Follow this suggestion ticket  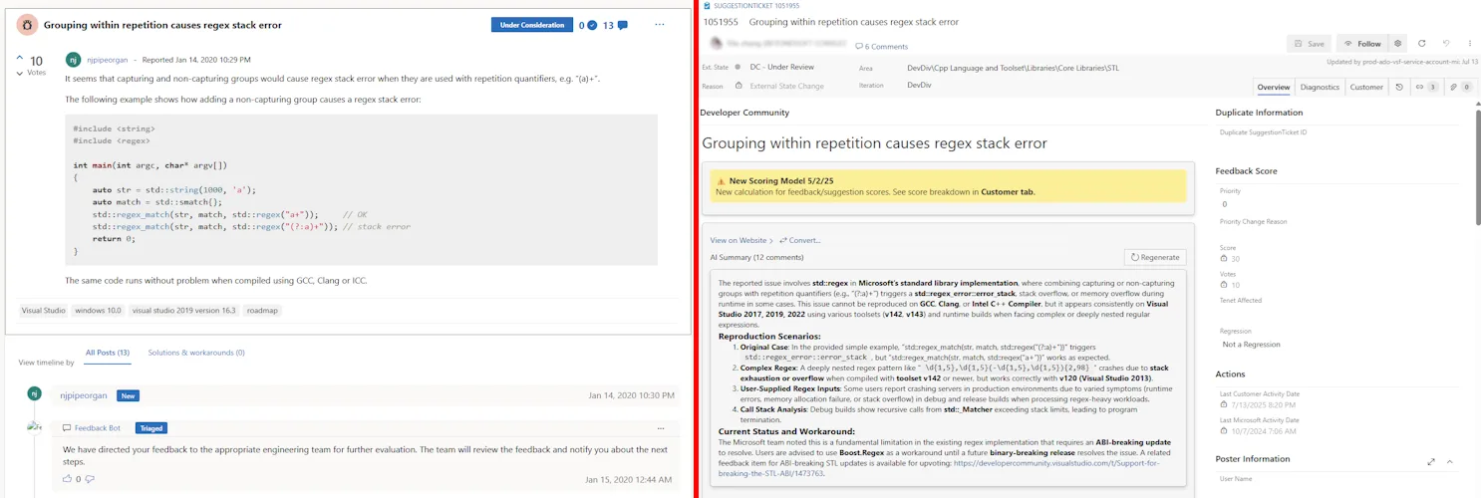pos(1361,44)
